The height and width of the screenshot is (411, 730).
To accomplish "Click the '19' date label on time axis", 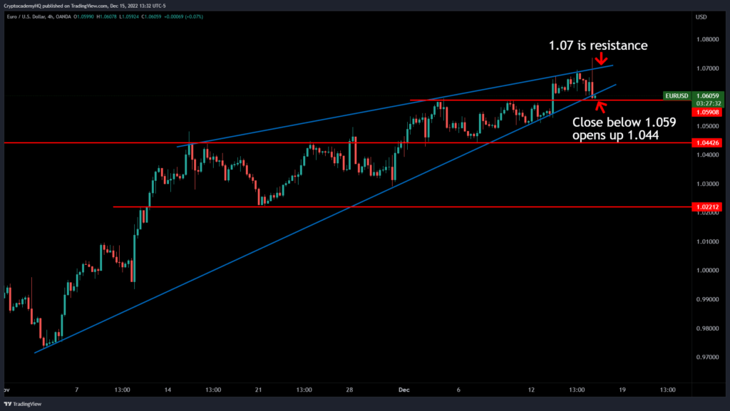I will 622,390.
